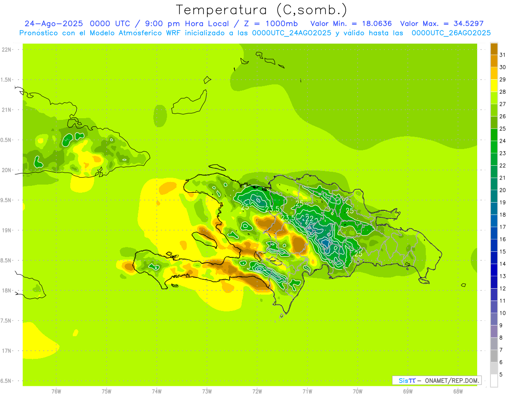Click the gray color bar band between 6 and 7
514x397 pixels.
click(494, 356)
